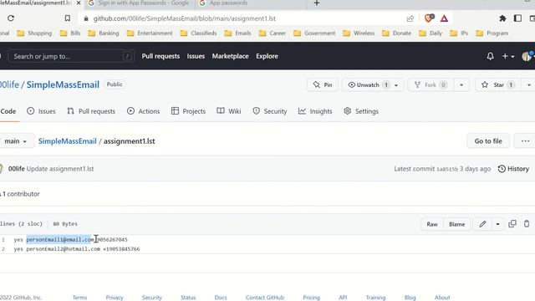Open the Security tab
535x301 pixels.
270,111
